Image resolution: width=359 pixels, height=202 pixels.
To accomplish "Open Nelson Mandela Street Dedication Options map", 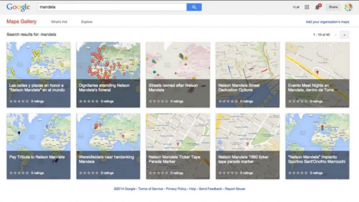I will [x=248, y=75].
